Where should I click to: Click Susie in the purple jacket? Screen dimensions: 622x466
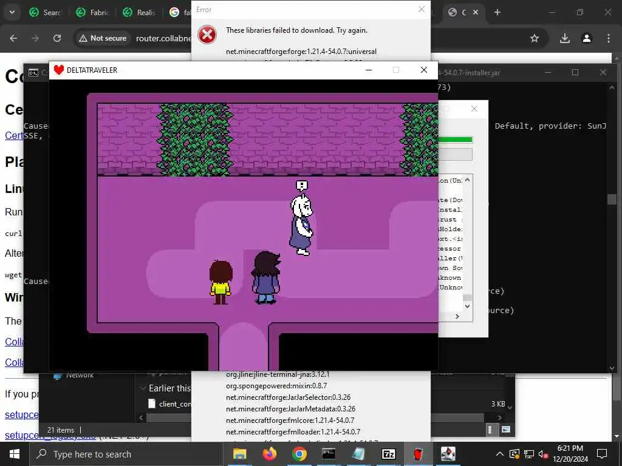pyautogui.click(x=266, y=277)
